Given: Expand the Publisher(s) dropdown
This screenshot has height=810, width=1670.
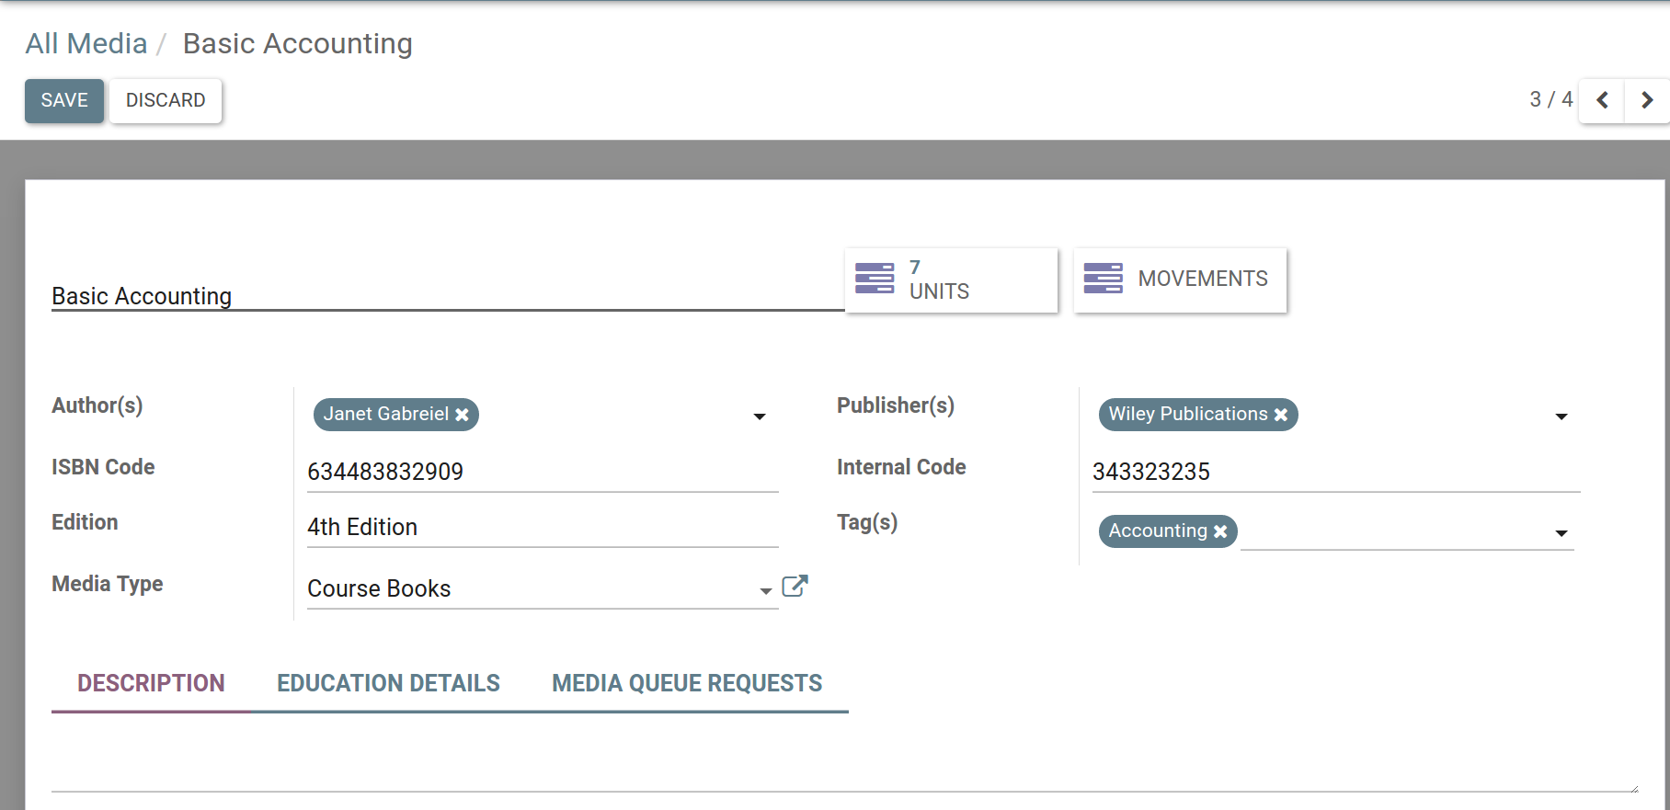Looking at the screenshot, I should tap(1561, 416).
